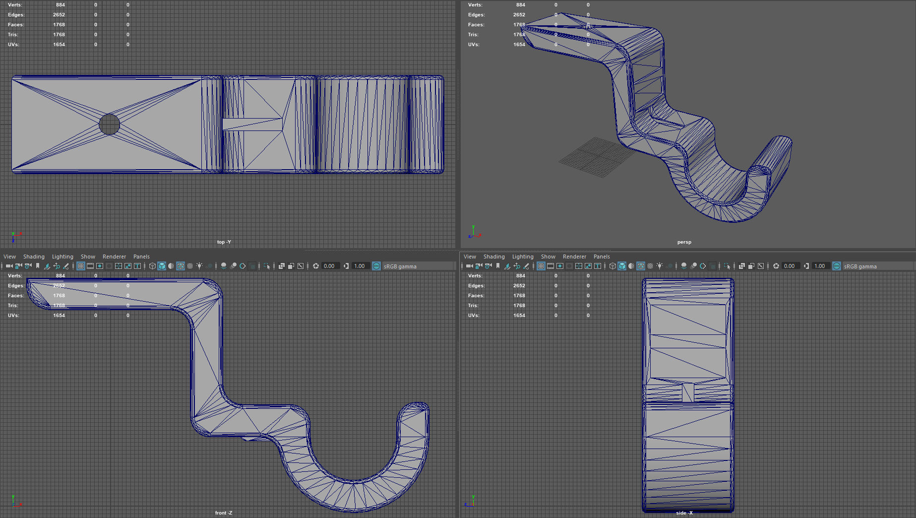
Task: Select Smooth Shade All in front panel toolbar
Action: click(x=162, y=266)
